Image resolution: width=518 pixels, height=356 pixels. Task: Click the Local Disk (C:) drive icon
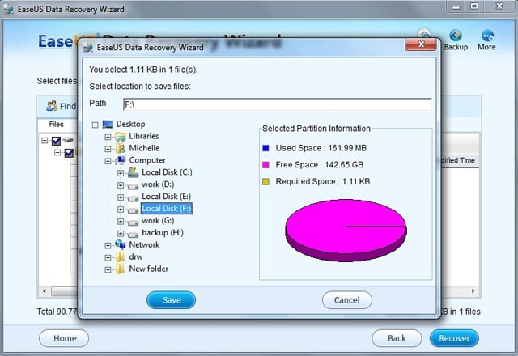133,172
